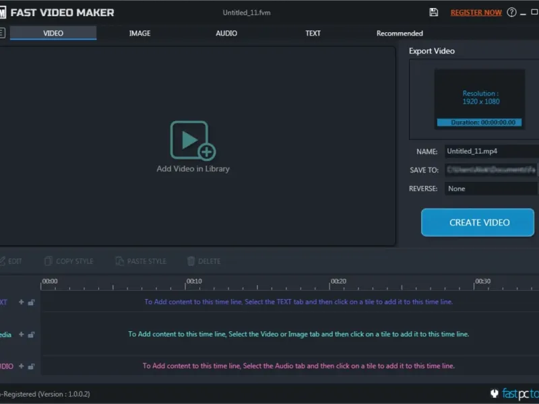The width and height of the screenshot is (539, 404).
Task: Open the Recommended tab
Action: [400, 33]
